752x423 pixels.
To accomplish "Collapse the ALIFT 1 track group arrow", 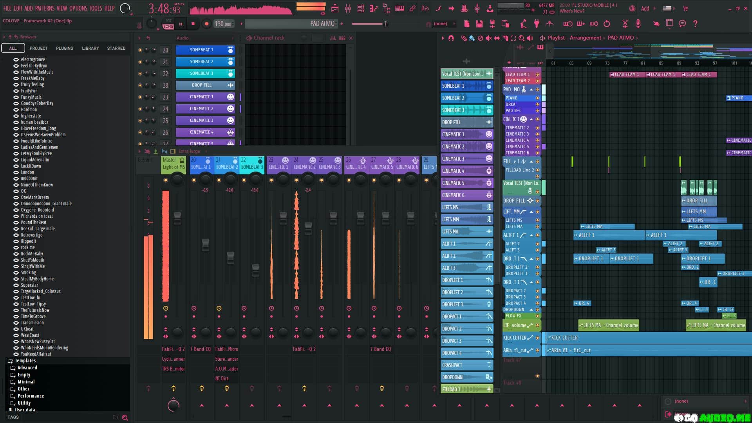I will pyautogui.click(x=531, y=235).
